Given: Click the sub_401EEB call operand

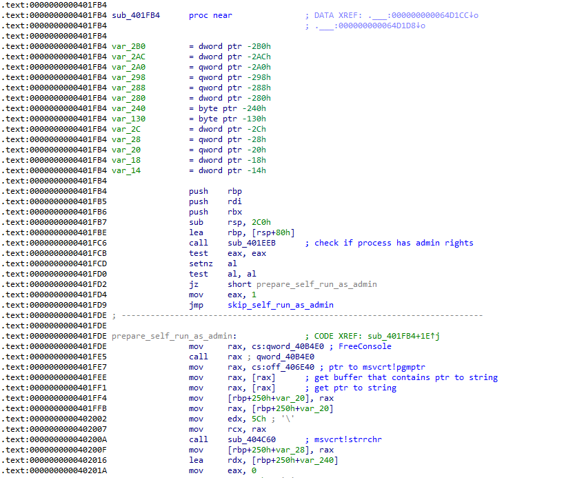Looking at the screenshot, I should click(253, 243).
